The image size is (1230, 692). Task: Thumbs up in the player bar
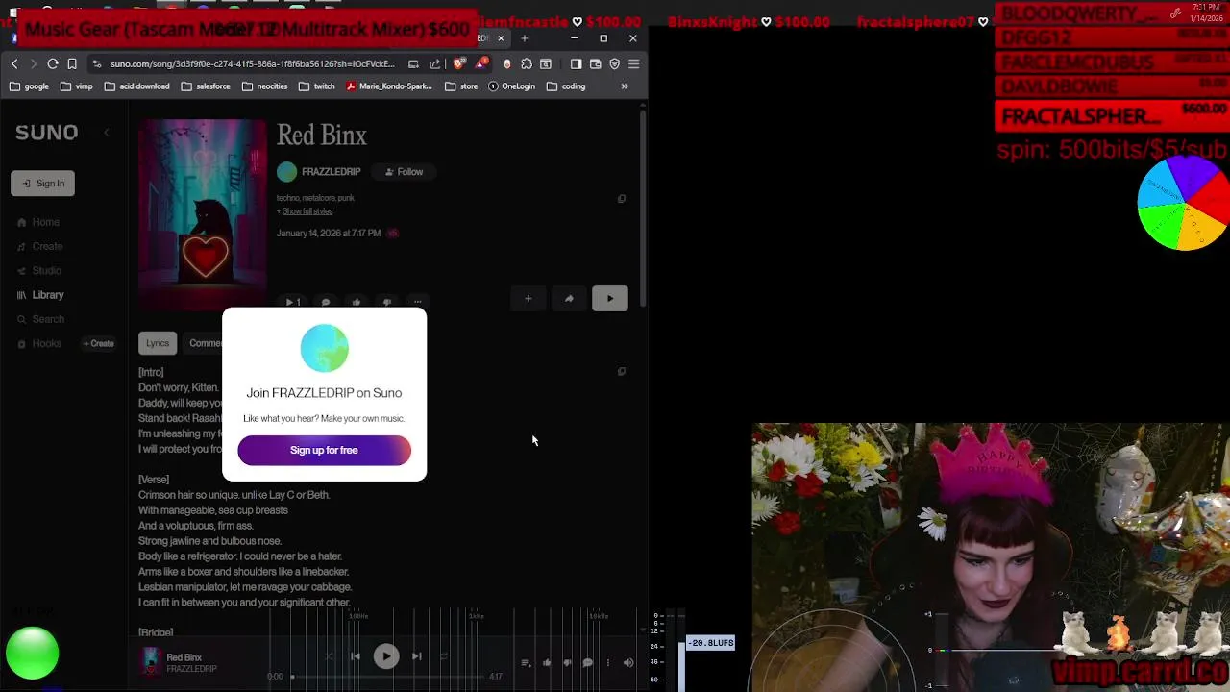click(547, 662)
